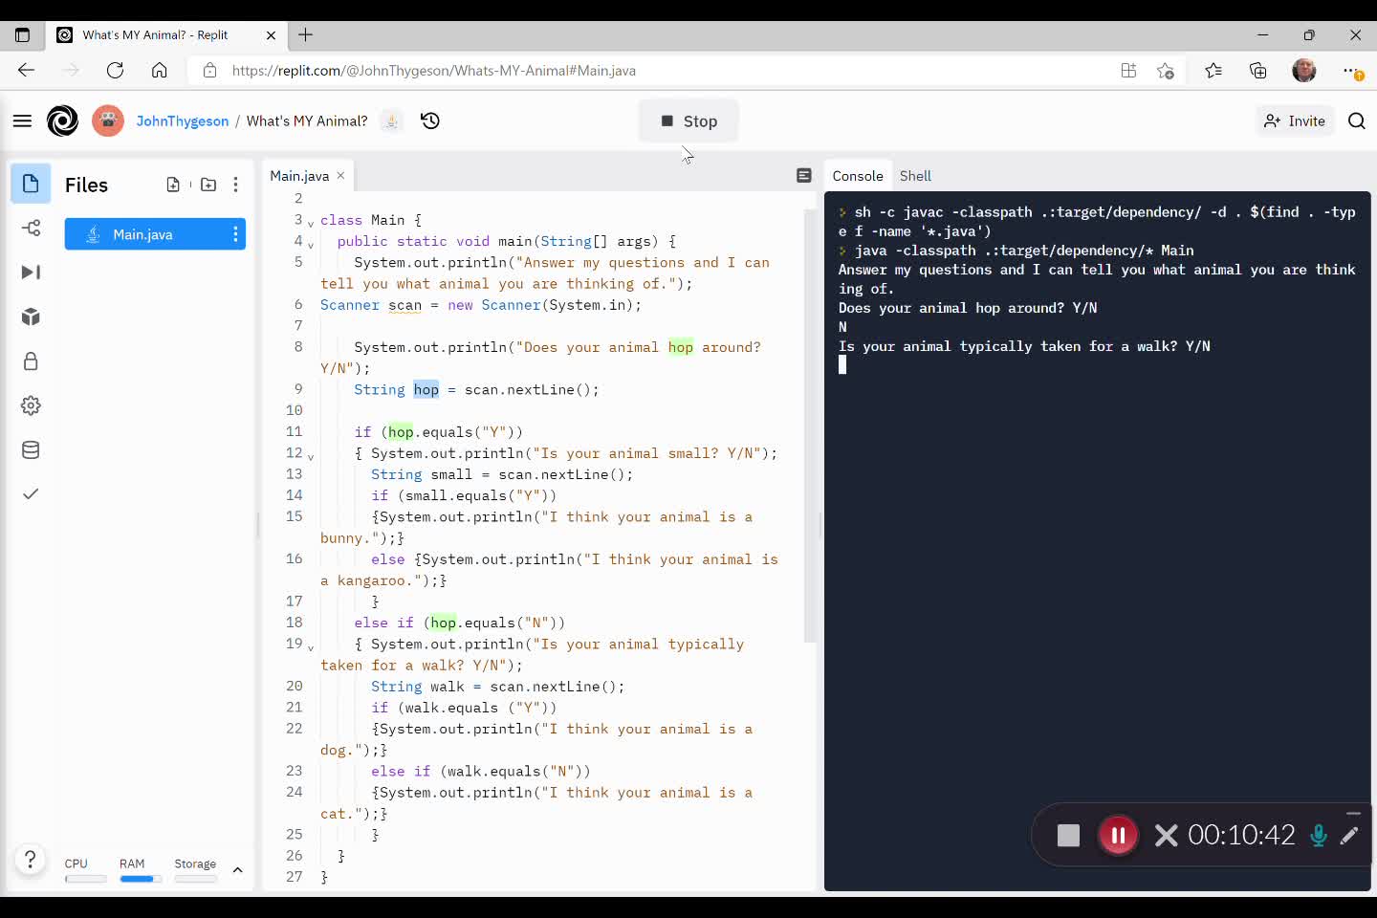Collapse class Main fold arrow line 3

[311, 223]
